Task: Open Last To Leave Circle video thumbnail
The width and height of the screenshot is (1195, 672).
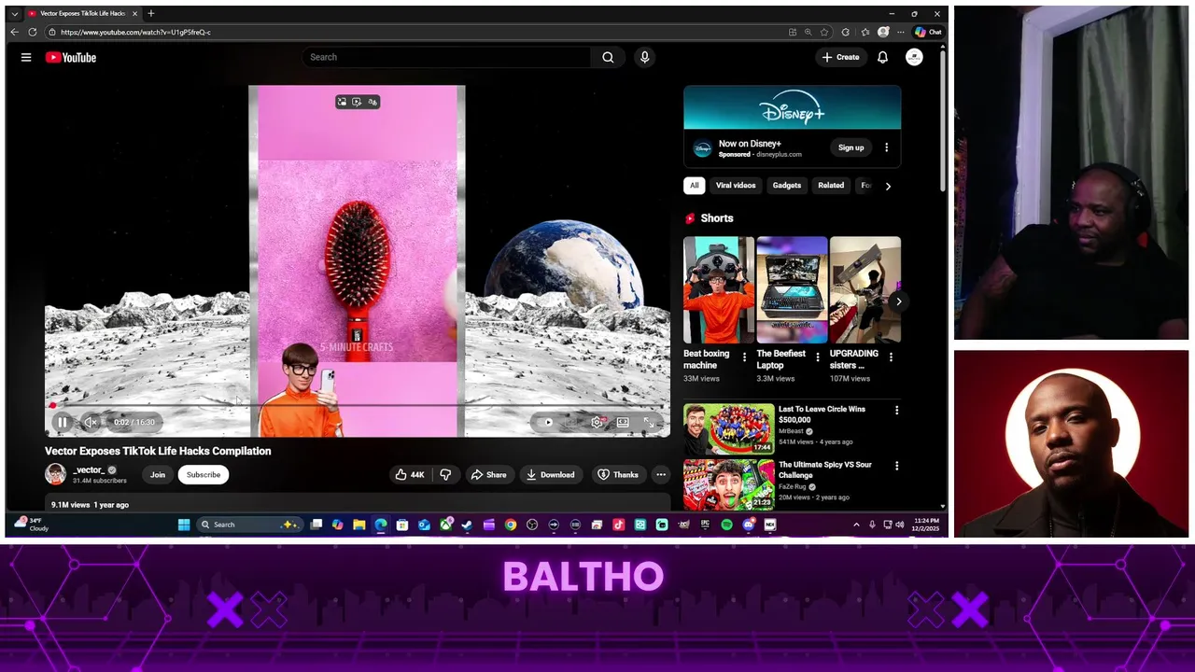Action: click(x=729, y=428)
